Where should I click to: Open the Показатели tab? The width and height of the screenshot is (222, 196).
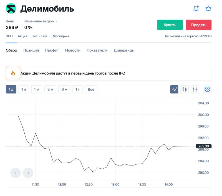pos(97,50)
